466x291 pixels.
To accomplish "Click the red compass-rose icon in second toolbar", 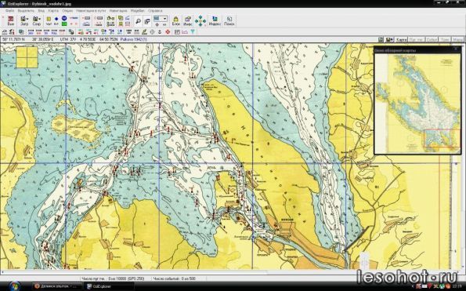I will pyautogui.click(x=168, y=32).
